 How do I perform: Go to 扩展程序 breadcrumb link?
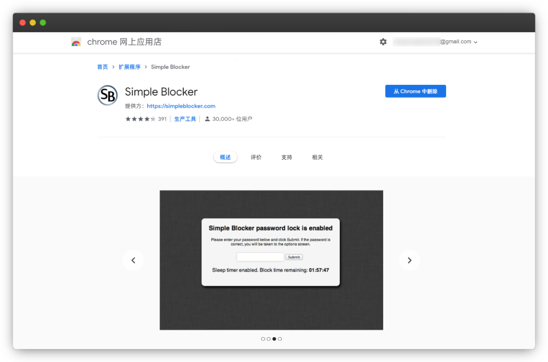[x=129, y=67]
